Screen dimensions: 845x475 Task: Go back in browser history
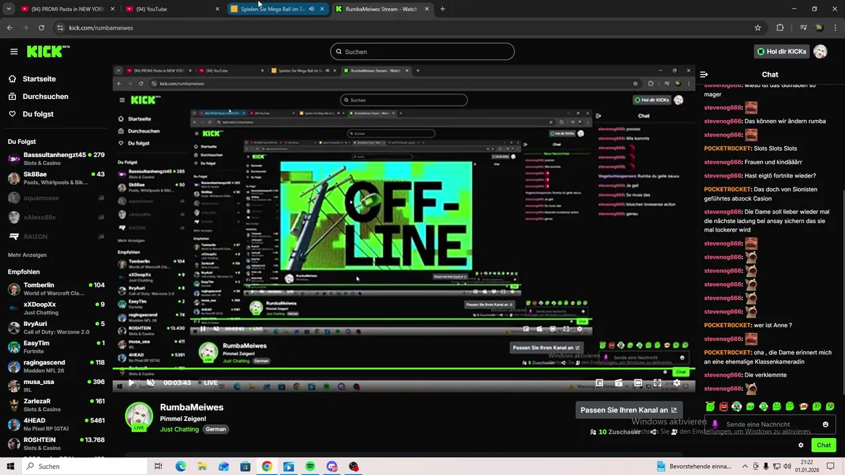click(9, 28)
